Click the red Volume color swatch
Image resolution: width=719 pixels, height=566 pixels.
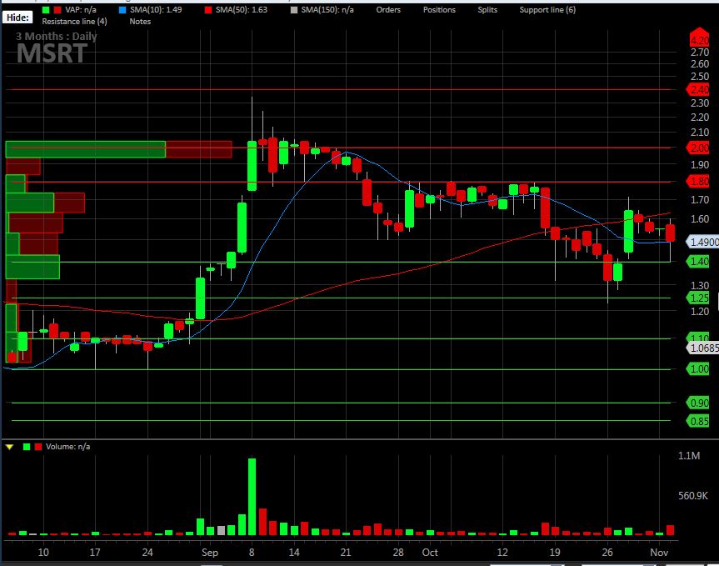[x=37, y=447]
